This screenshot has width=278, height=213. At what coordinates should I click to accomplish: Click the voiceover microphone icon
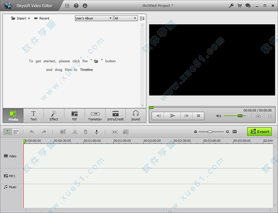97,132
